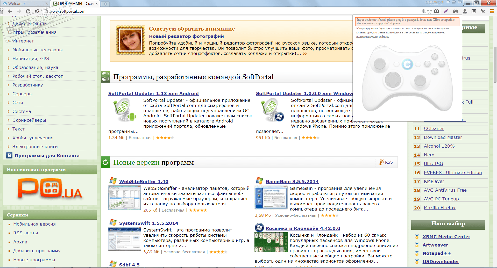Open the orange browser main menu
497x268 pixels.
[492, 11]
